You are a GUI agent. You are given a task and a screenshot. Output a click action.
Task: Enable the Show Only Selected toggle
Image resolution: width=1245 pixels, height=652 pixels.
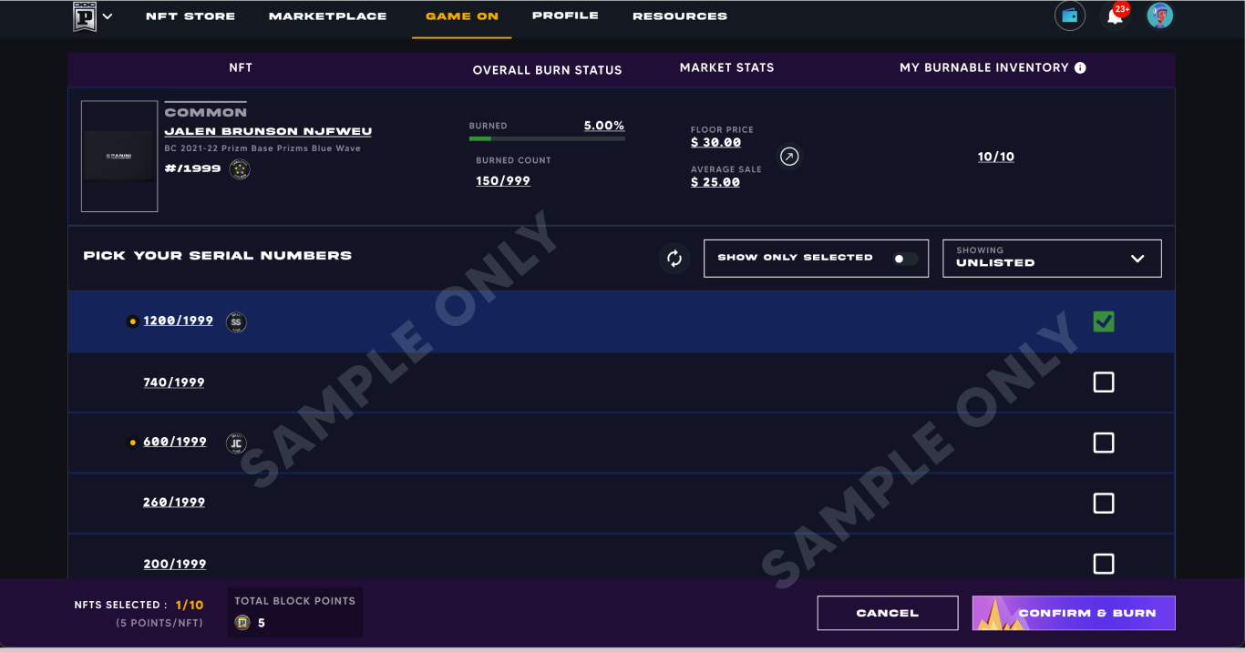click(x=905, y=259)
